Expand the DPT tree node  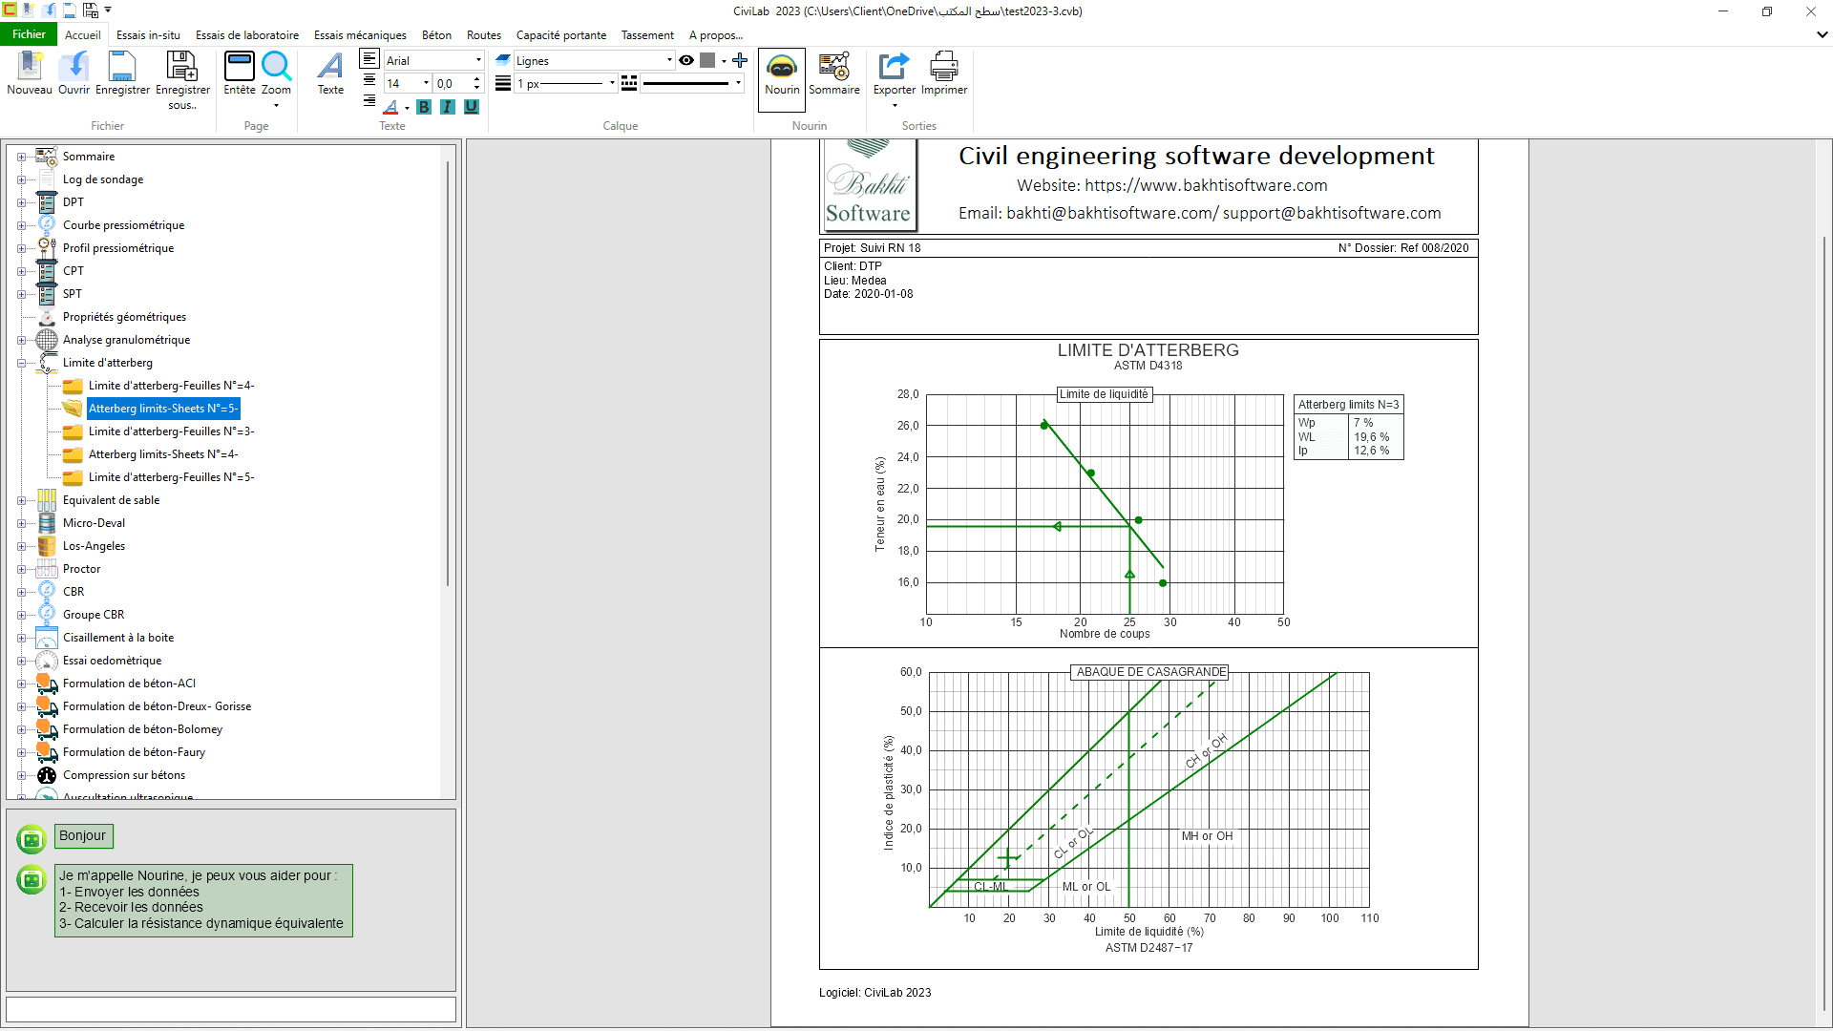tap(21, 202)
